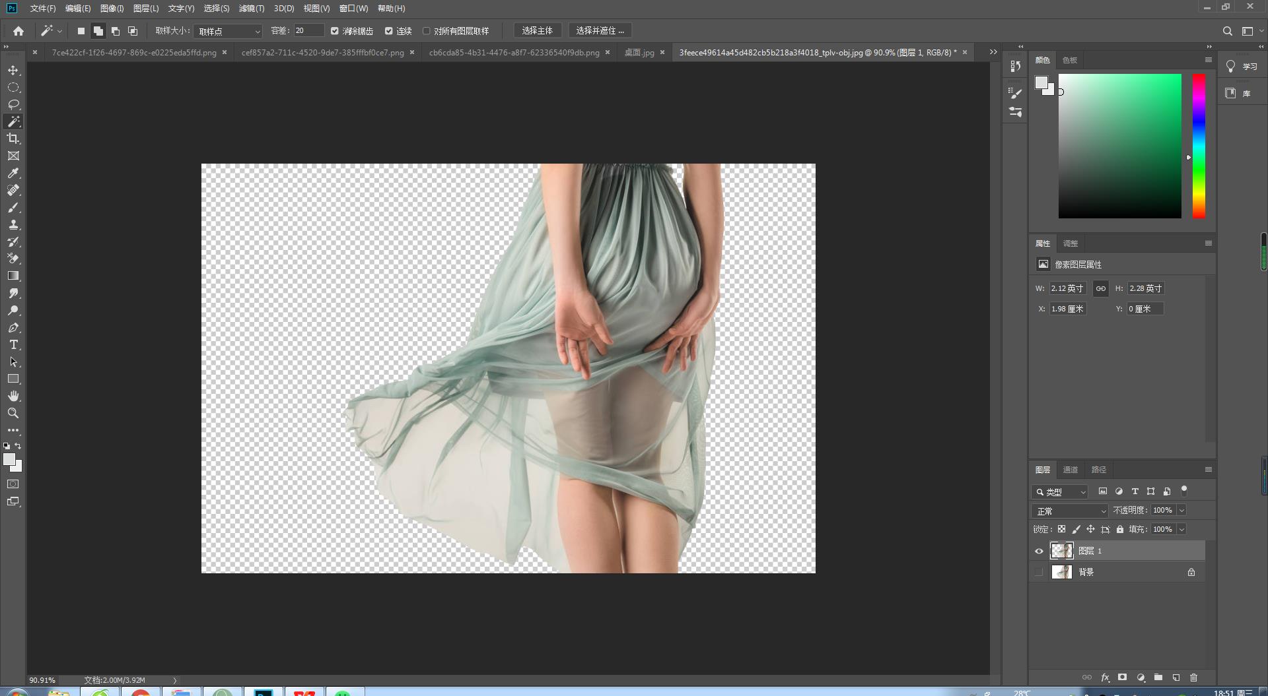This screenshot has width=1268, height=696.
Task: Select the Lasso tool
Action: click(13, 105)
